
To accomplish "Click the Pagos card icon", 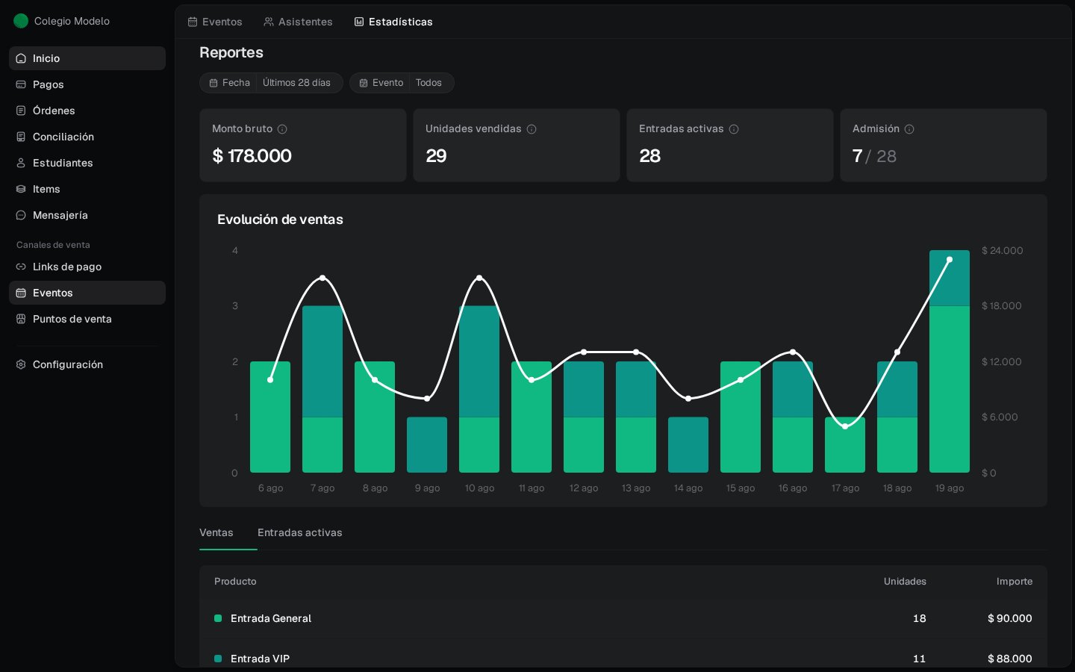I will (x=21, y=84).
